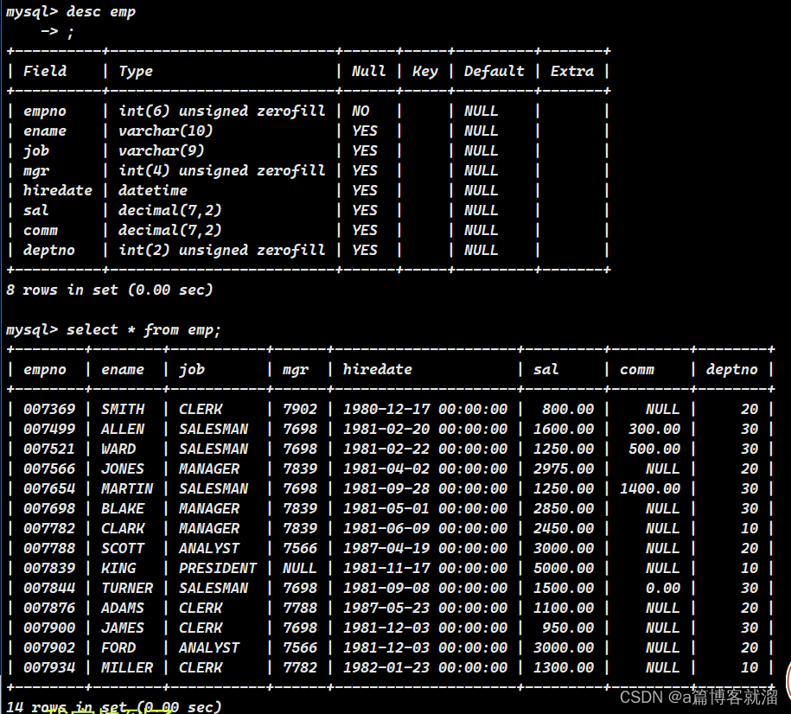791x714 pixels.
Task: Click employee name BLAKE
Action: pyautogui.click(x=123, y=508)
